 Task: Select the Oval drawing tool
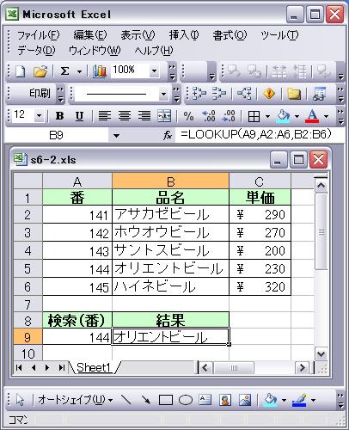click(x=186, y=400)
